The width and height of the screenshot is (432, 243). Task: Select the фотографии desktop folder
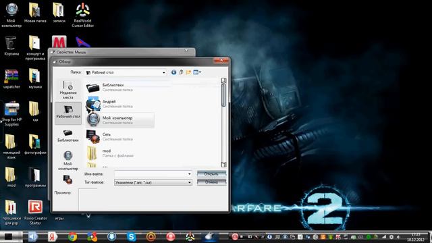click(35, 144)
